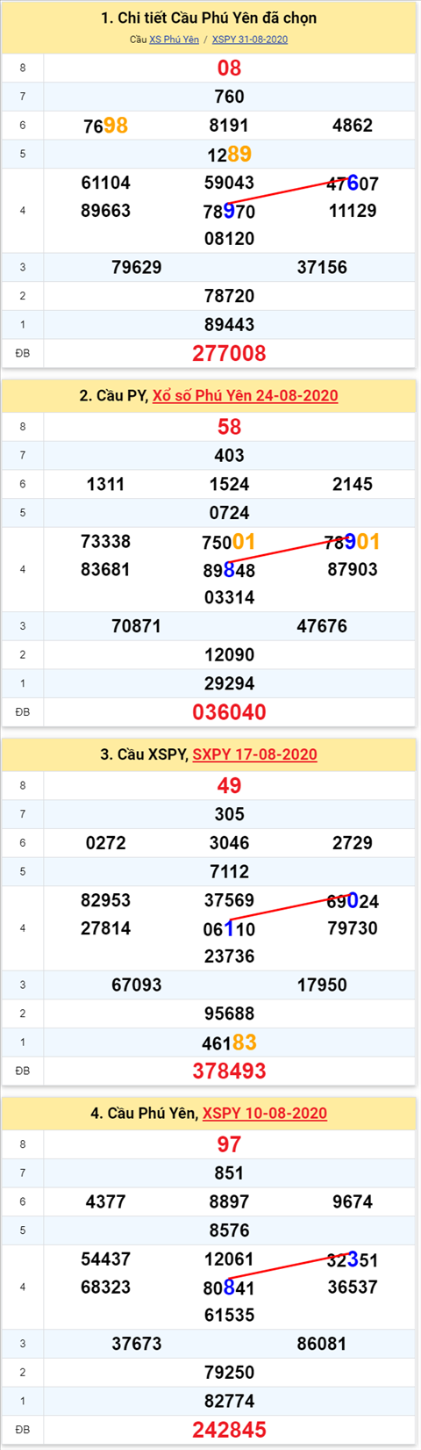Click the number 89848 with blue 8

click(x=229, y=570)
